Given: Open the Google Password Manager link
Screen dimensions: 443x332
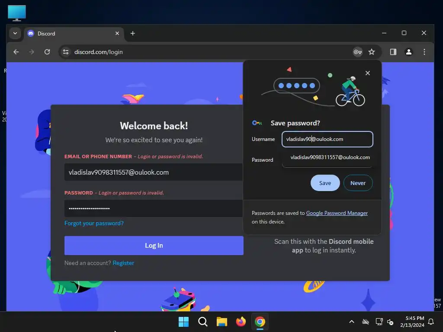Looking at the screenshot, I should [337, 213].
